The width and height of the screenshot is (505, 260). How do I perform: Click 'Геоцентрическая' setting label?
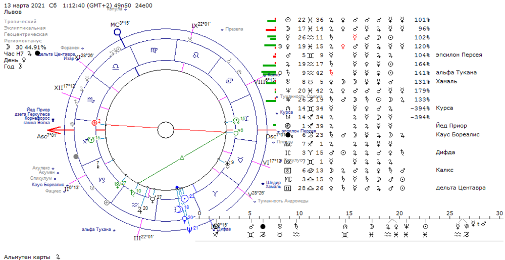(x=26, y=34)
